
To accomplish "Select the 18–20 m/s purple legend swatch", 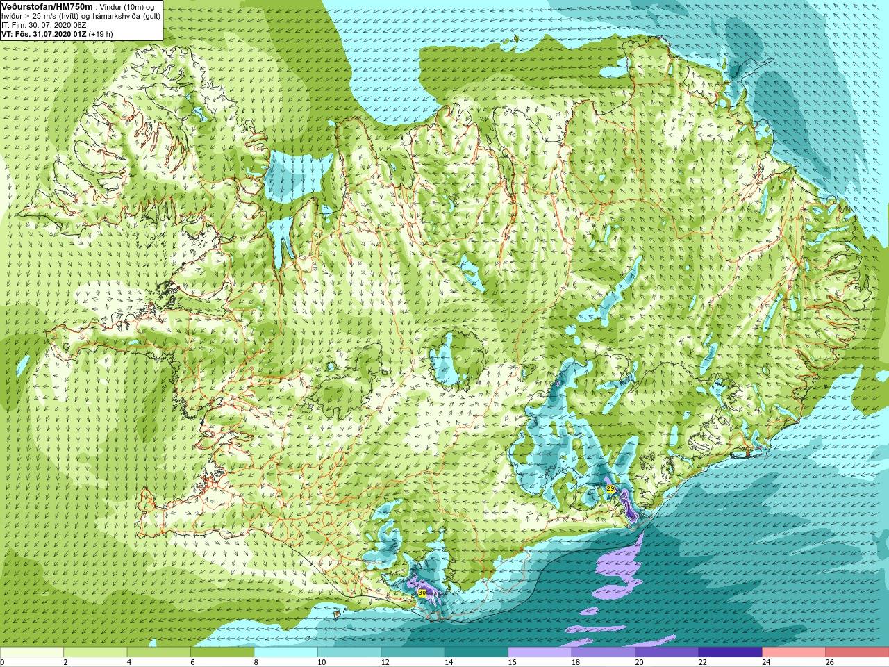I will pos(604,652).
